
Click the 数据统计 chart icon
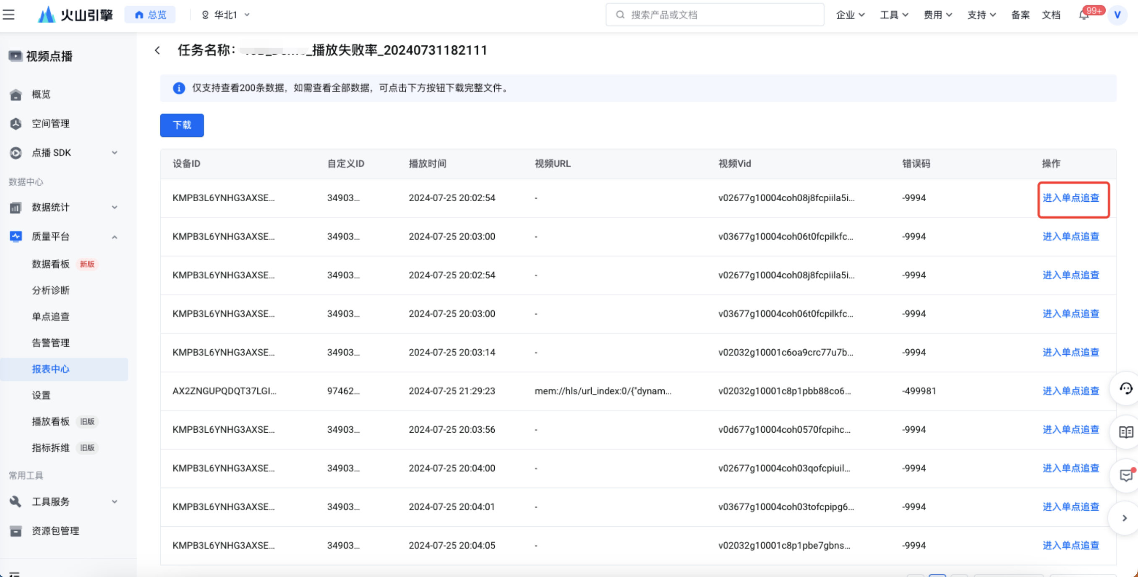click(x=16, y=208)
